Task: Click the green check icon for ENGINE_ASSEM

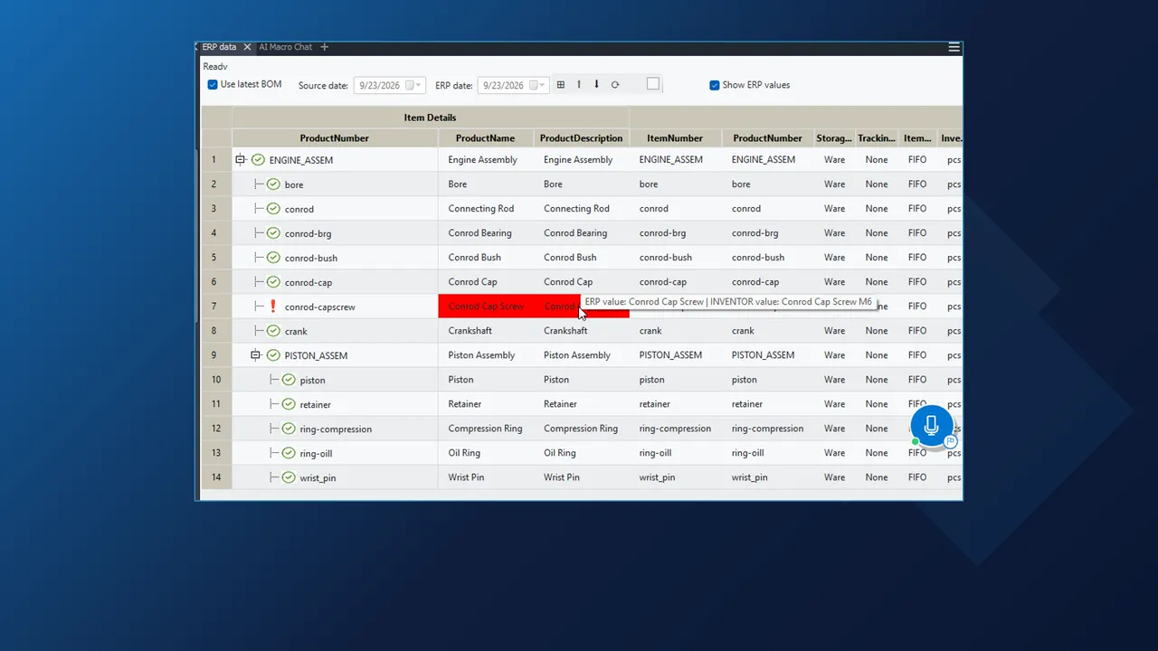Action: coord(258,160)
